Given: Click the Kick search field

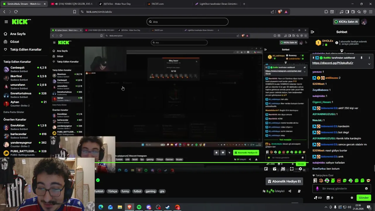Looking at the screenshot, I should point(187,22).
